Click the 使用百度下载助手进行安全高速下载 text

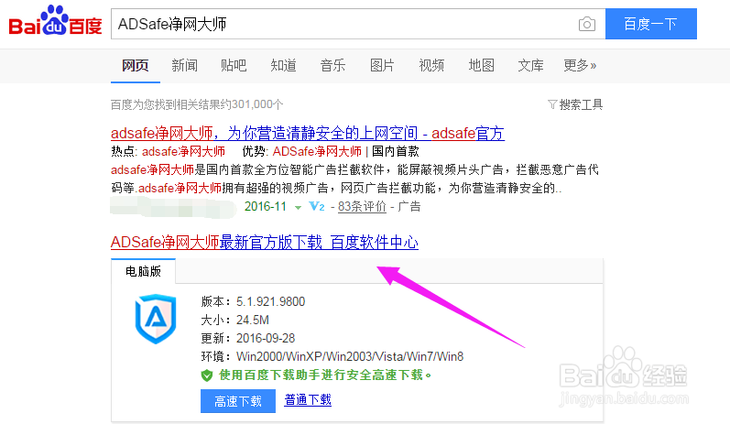coord(324,375)
